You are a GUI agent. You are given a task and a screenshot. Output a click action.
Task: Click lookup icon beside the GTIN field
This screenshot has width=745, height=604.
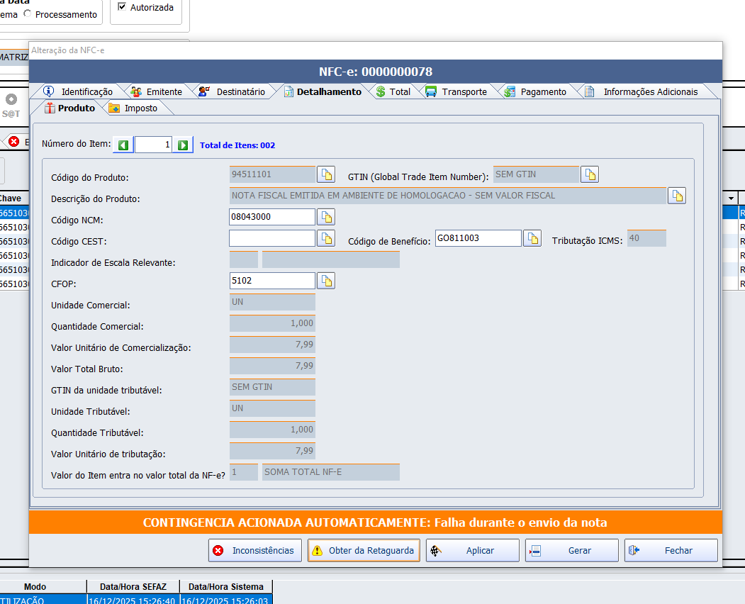(x=590, y=174)
